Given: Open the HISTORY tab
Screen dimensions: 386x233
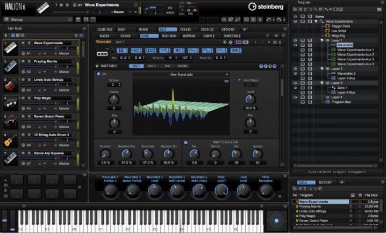Looking at the screenshot, I should click(325, 182).
